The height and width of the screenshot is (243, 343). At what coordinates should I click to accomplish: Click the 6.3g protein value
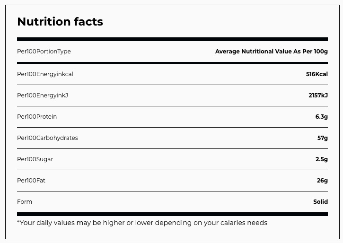[x=321, y=117]
